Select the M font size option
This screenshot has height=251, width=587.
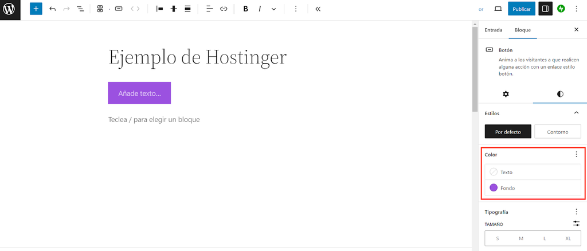tap(521, 238)
